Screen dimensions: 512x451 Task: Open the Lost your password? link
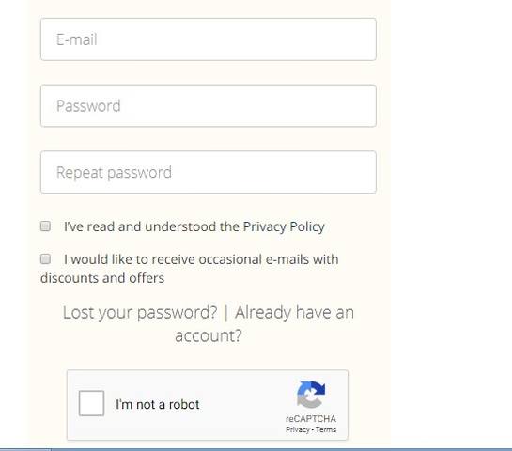(140, 313)
